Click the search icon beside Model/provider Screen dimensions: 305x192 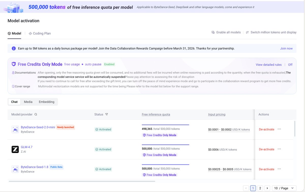36,114
